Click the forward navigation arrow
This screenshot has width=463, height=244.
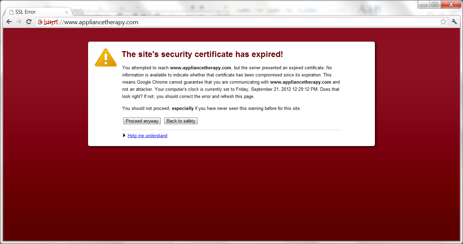point(19,21)
